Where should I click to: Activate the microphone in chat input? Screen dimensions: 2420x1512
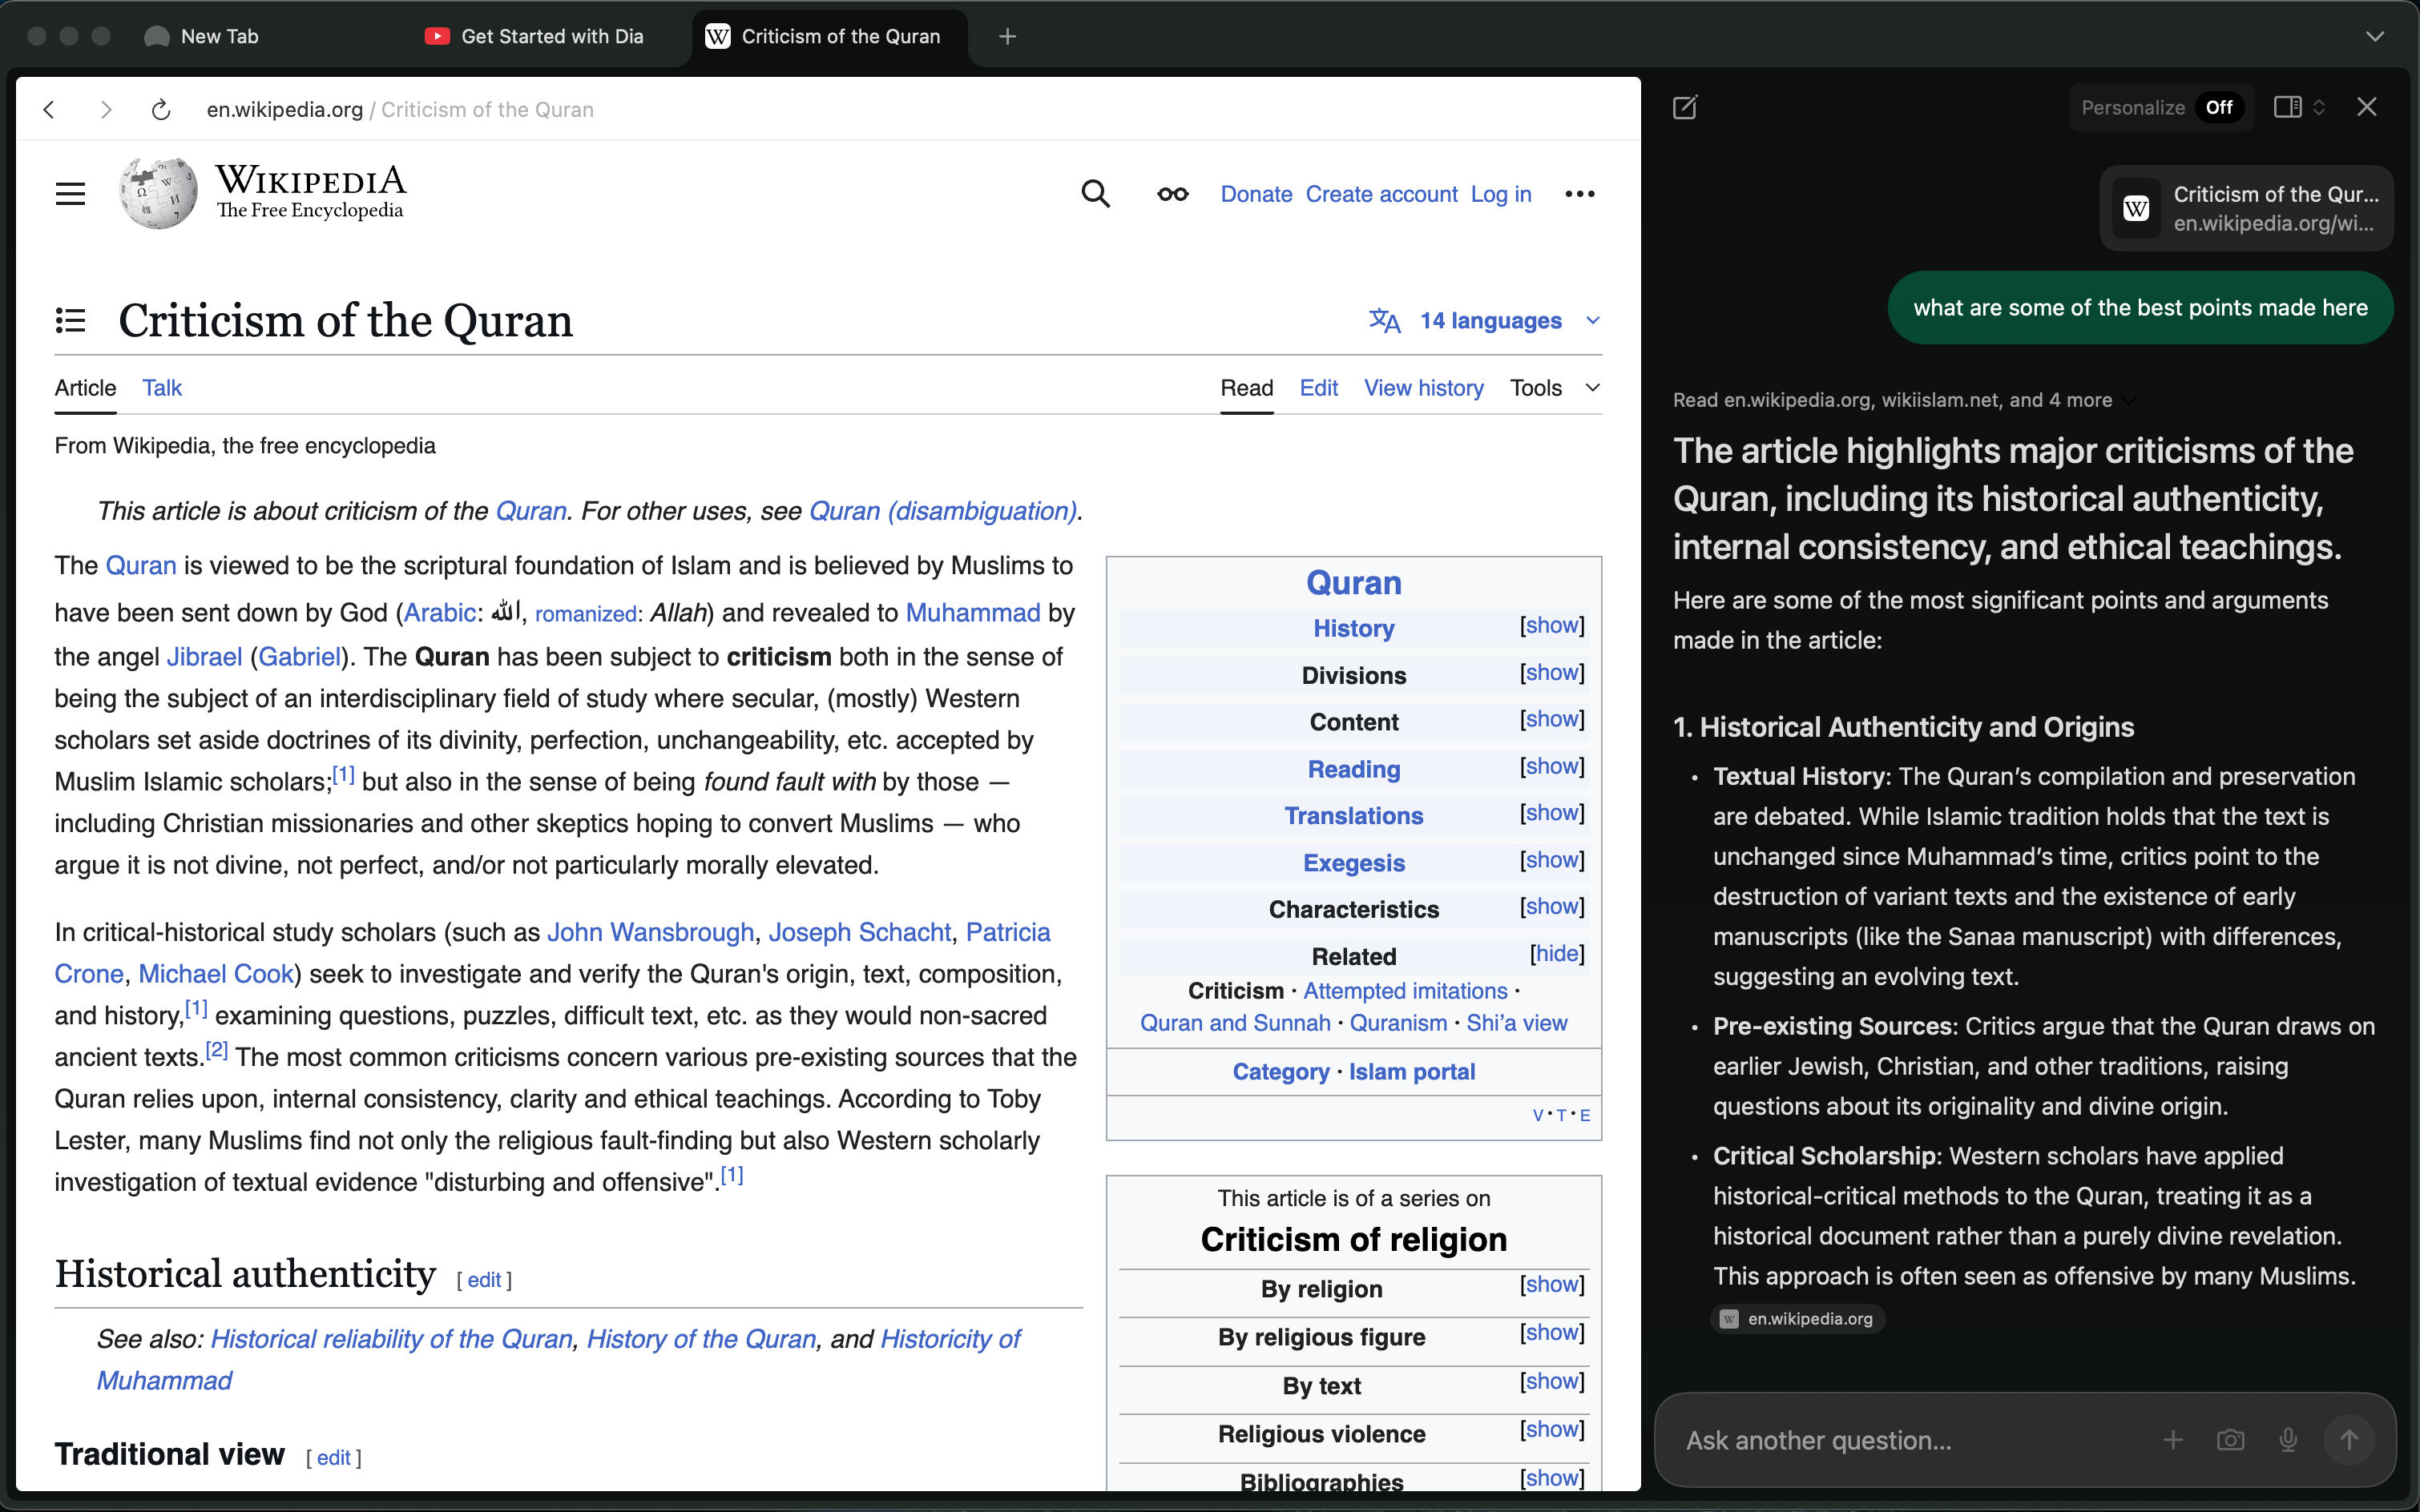2287,1440
